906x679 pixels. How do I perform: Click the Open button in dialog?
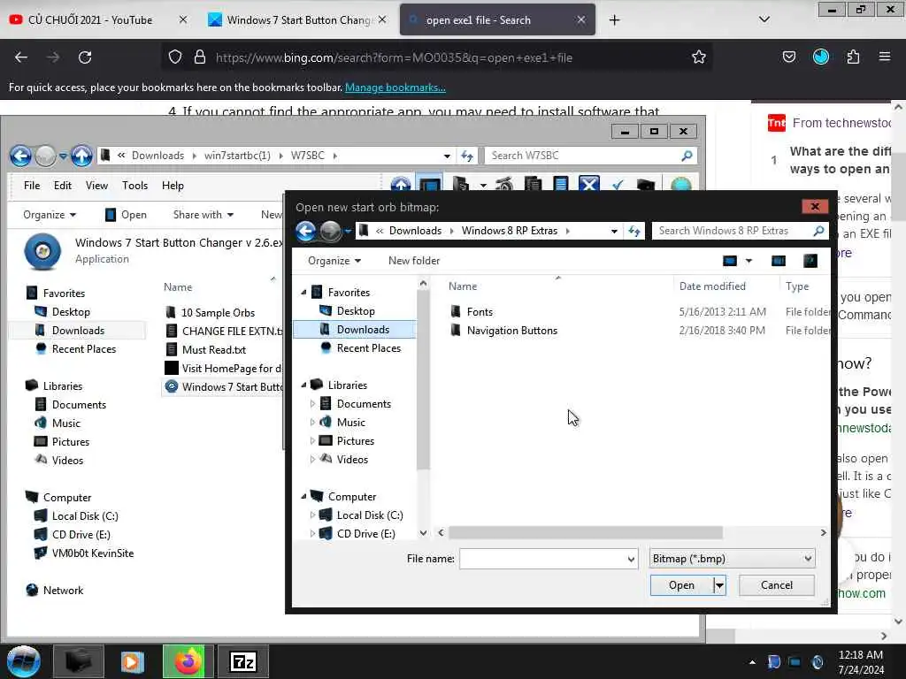click(x=681, y=585)
